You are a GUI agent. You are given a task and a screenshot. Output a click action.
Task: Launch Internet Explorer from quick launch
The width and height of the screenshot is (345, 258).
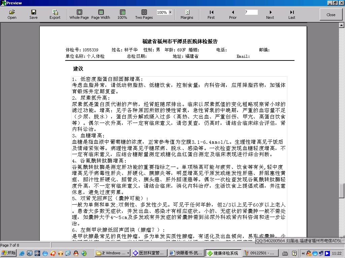[x=22, y=253]
